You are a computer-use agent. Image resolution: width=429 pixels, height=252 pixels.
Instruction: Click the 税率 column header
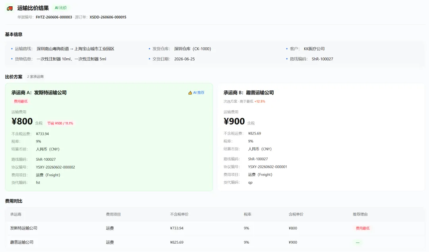pos(247,214)
